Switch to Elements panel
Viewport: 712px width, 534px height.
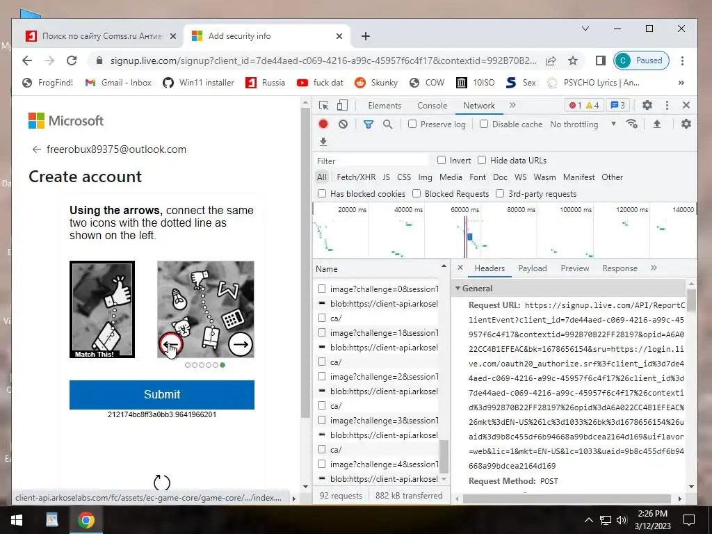click(x=385, y=106)
